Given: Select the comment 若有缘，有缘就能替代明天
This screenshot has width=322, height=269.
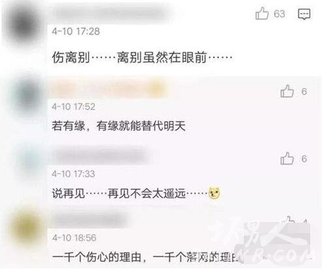Looking at the screenshot, I should tap(119, 126).
